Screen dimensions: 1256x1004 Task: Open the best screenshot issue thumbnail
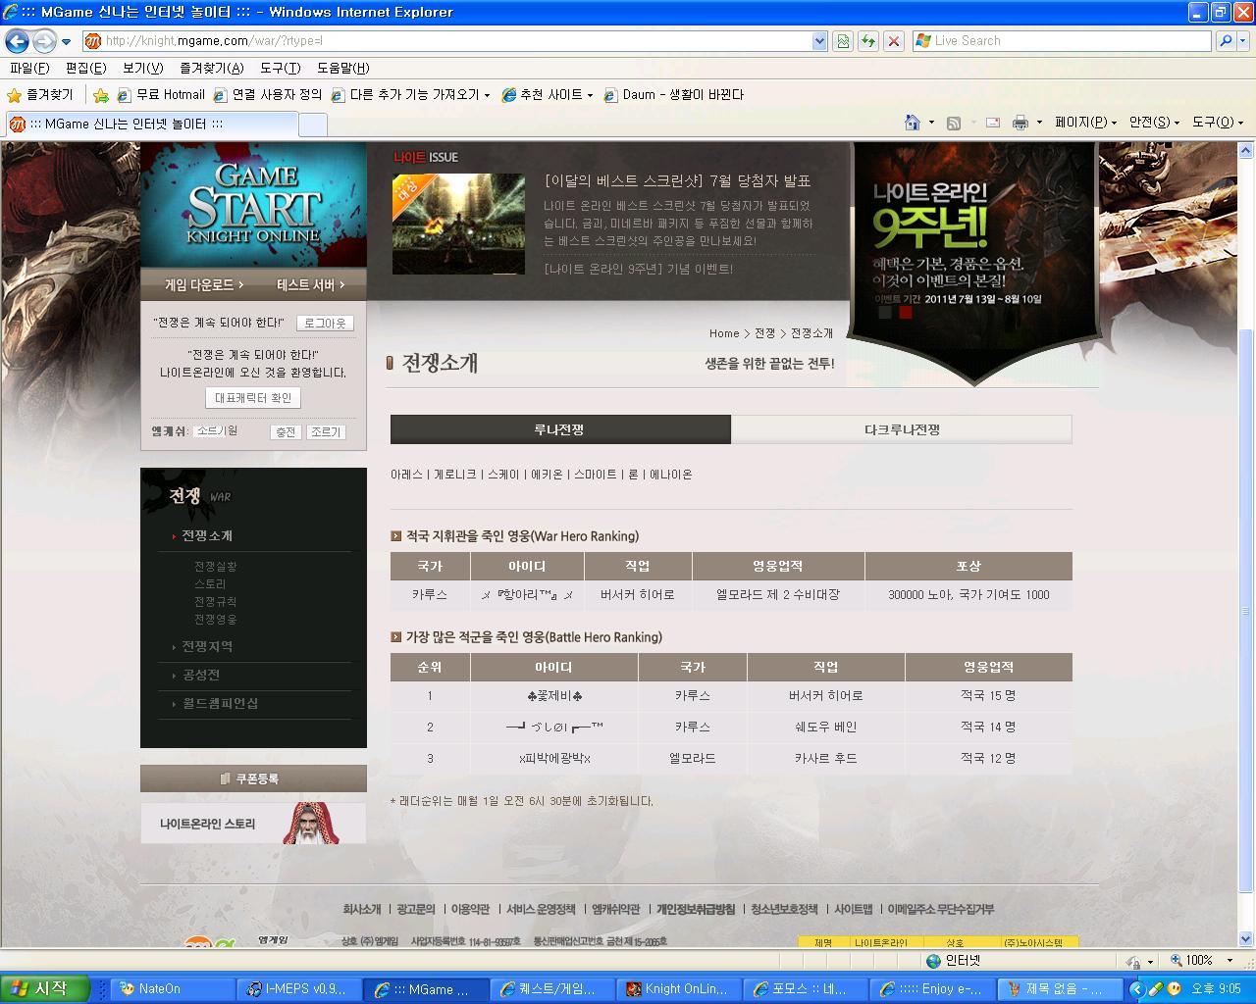click(x=458, y=225)
